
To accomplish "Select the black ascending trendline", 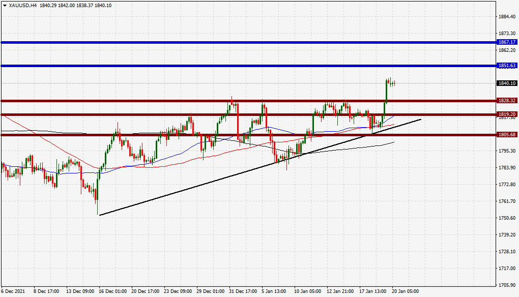I will click(x=260, y=167).
